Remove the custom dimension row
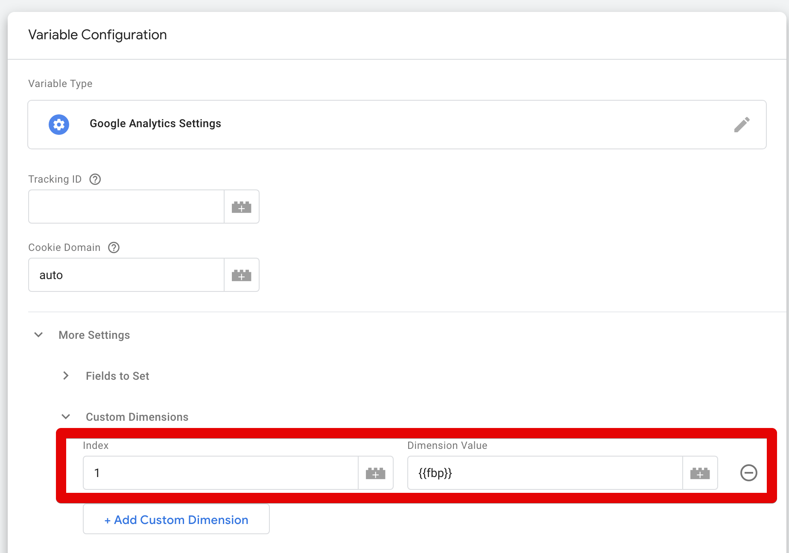The image size is (789, 553). click(x=749, y=473)
